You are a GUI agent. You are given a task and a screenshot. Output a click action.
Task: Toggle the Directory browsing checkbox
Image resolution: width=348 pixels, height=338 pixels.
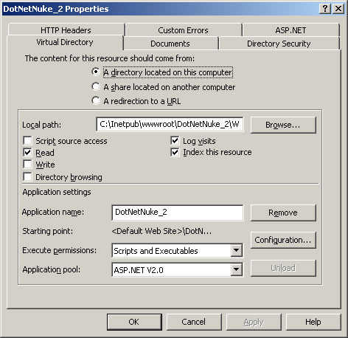pos(27,176)
